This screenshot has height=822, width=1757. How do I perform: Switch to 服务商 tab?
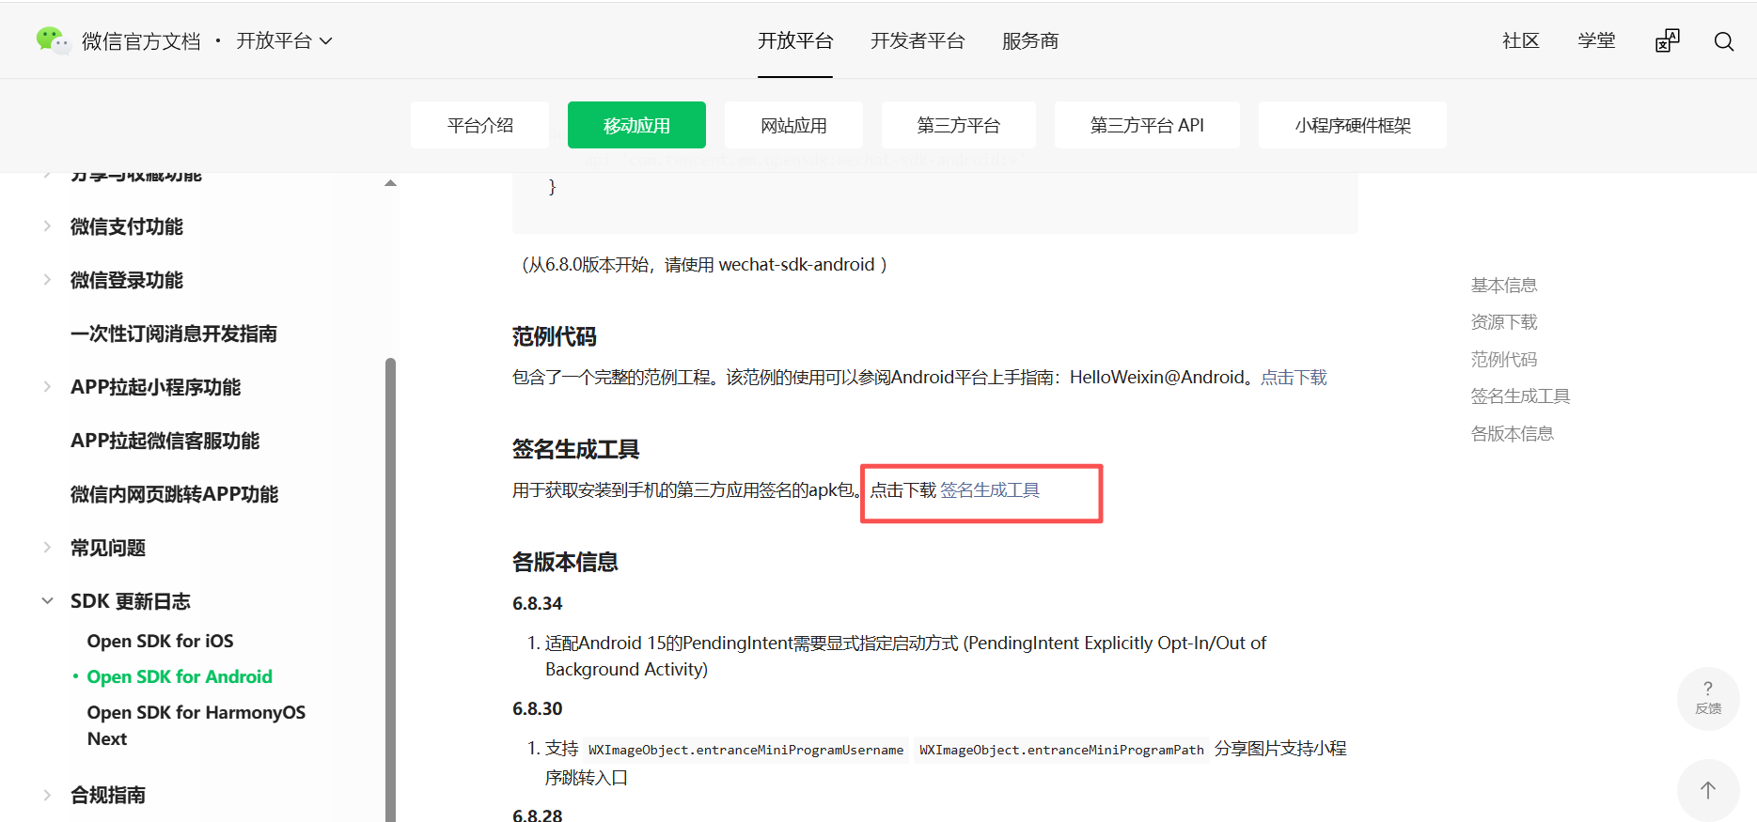1030,40
